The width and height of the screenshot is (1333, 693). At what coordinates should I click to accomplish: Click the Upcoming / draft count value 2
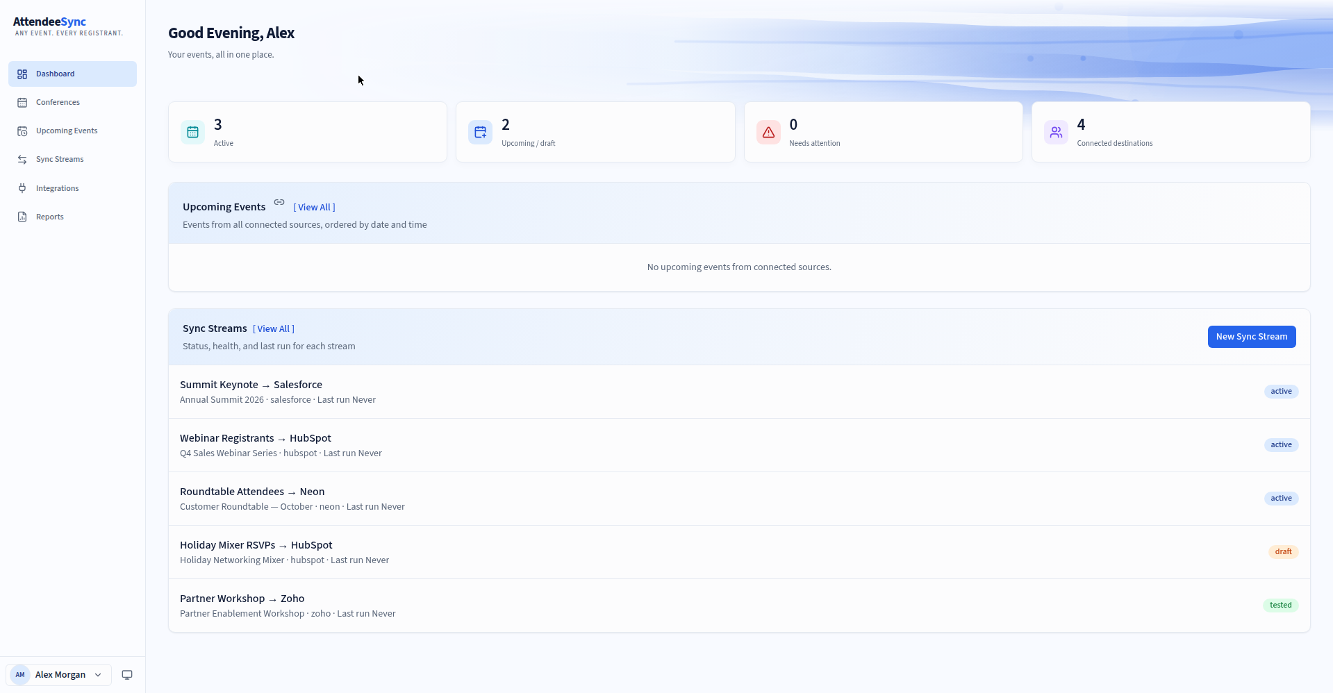[506, 124]
